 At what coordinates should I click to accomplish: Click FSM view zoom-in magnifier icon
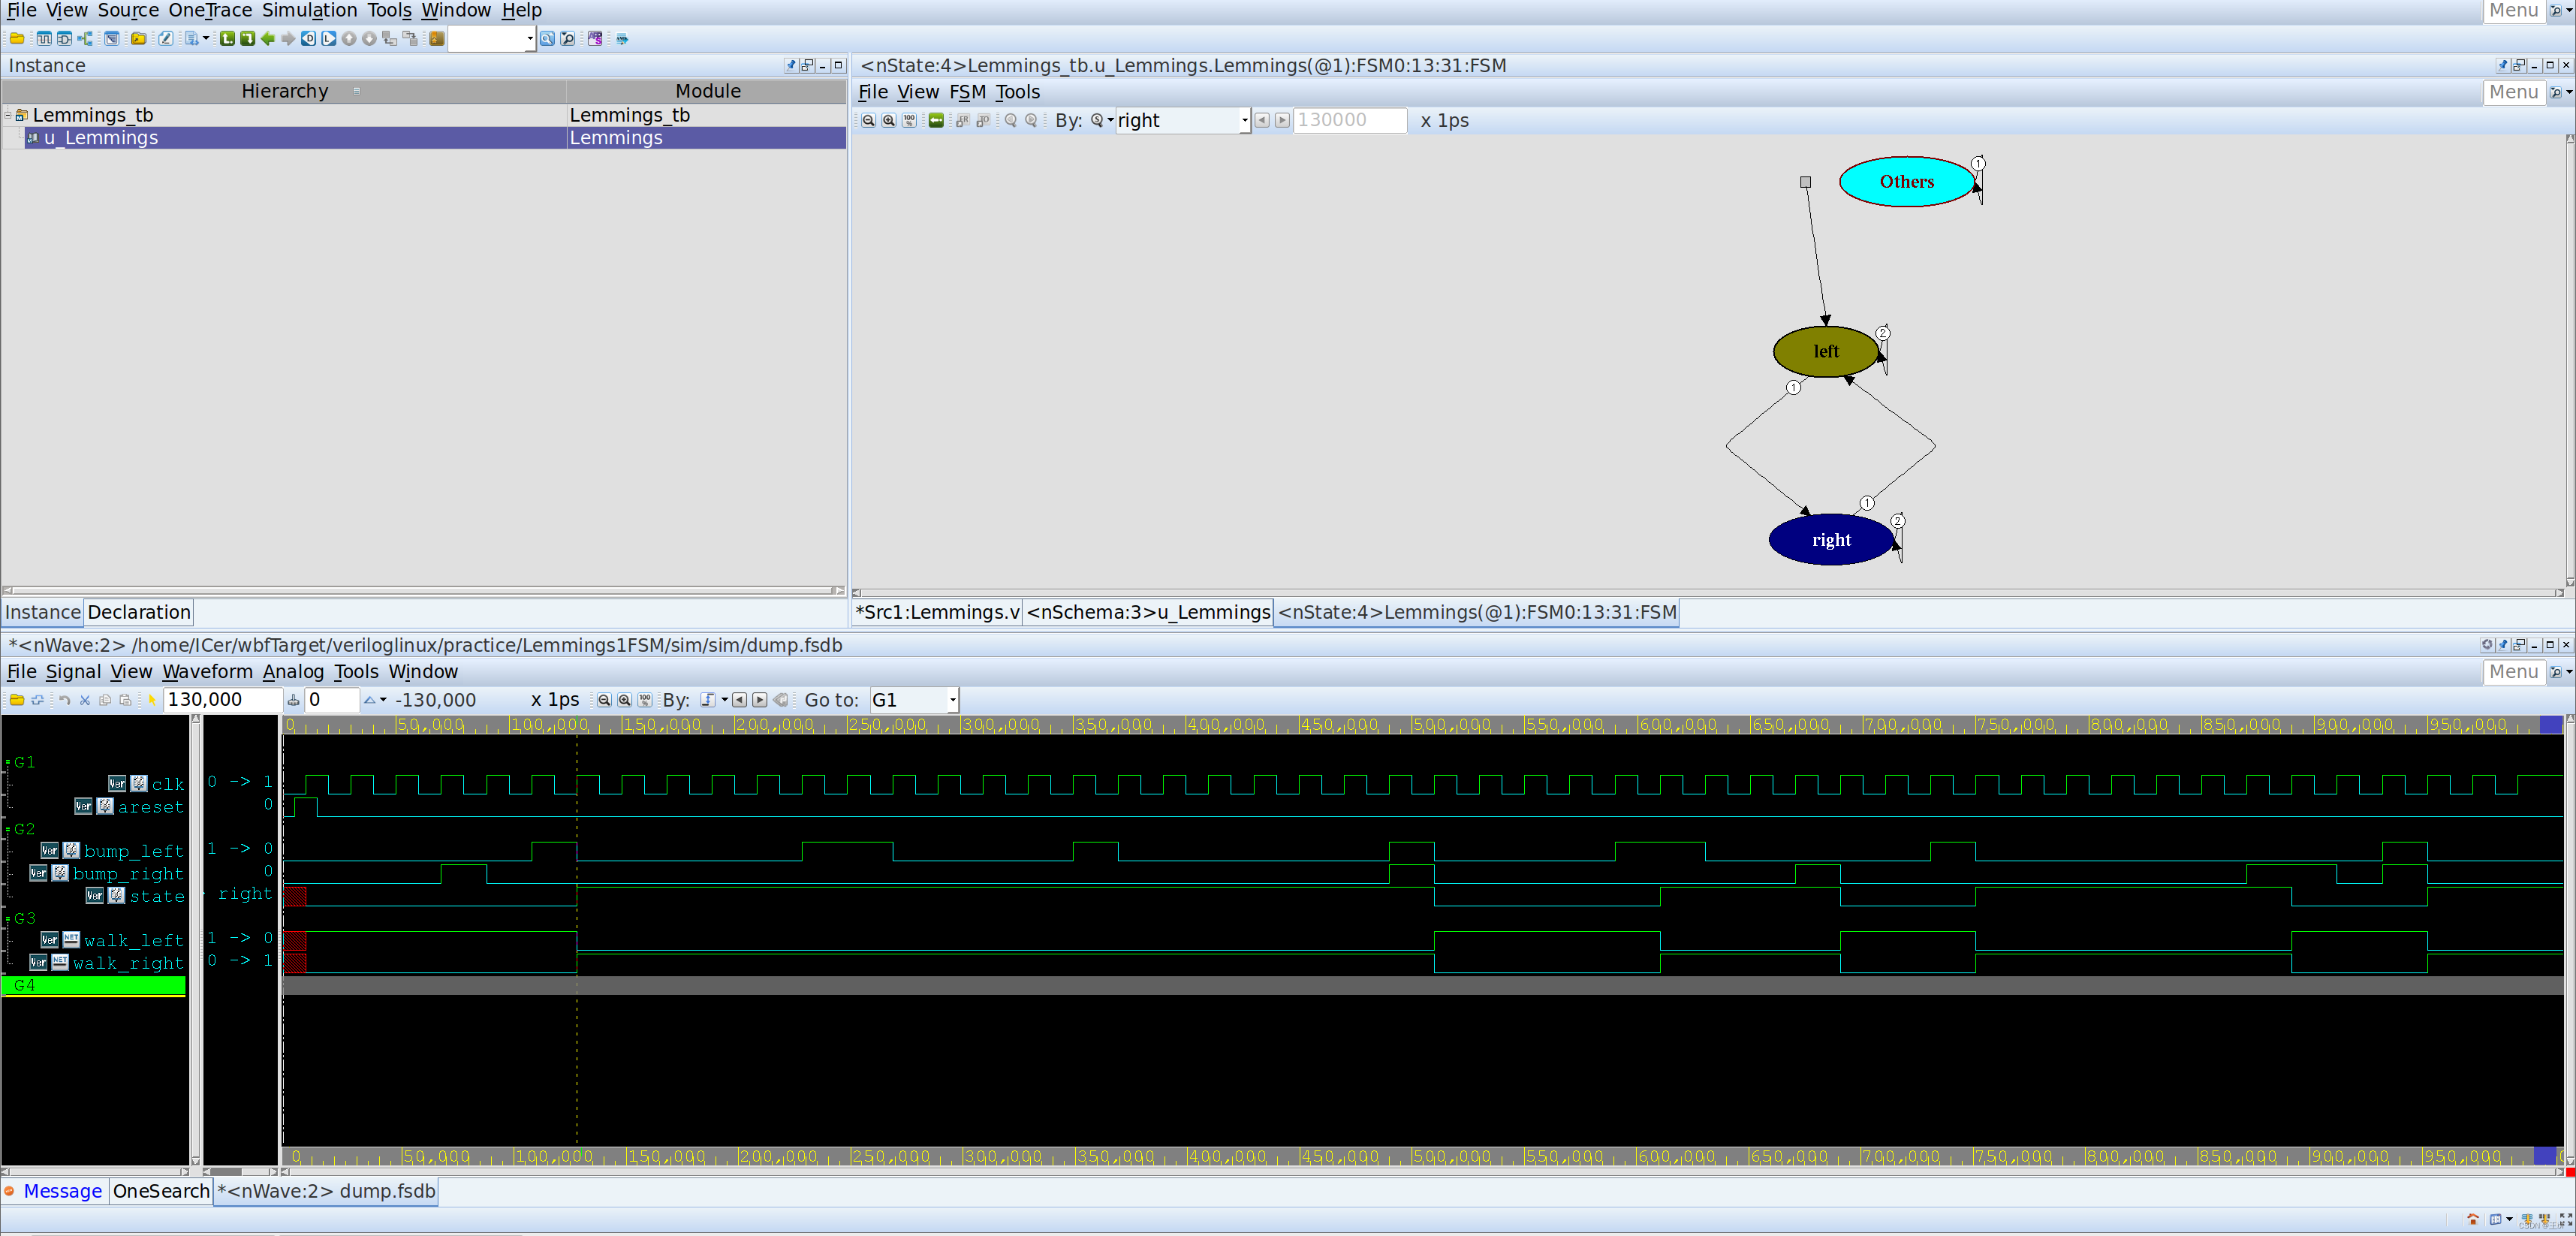[889, 121]
